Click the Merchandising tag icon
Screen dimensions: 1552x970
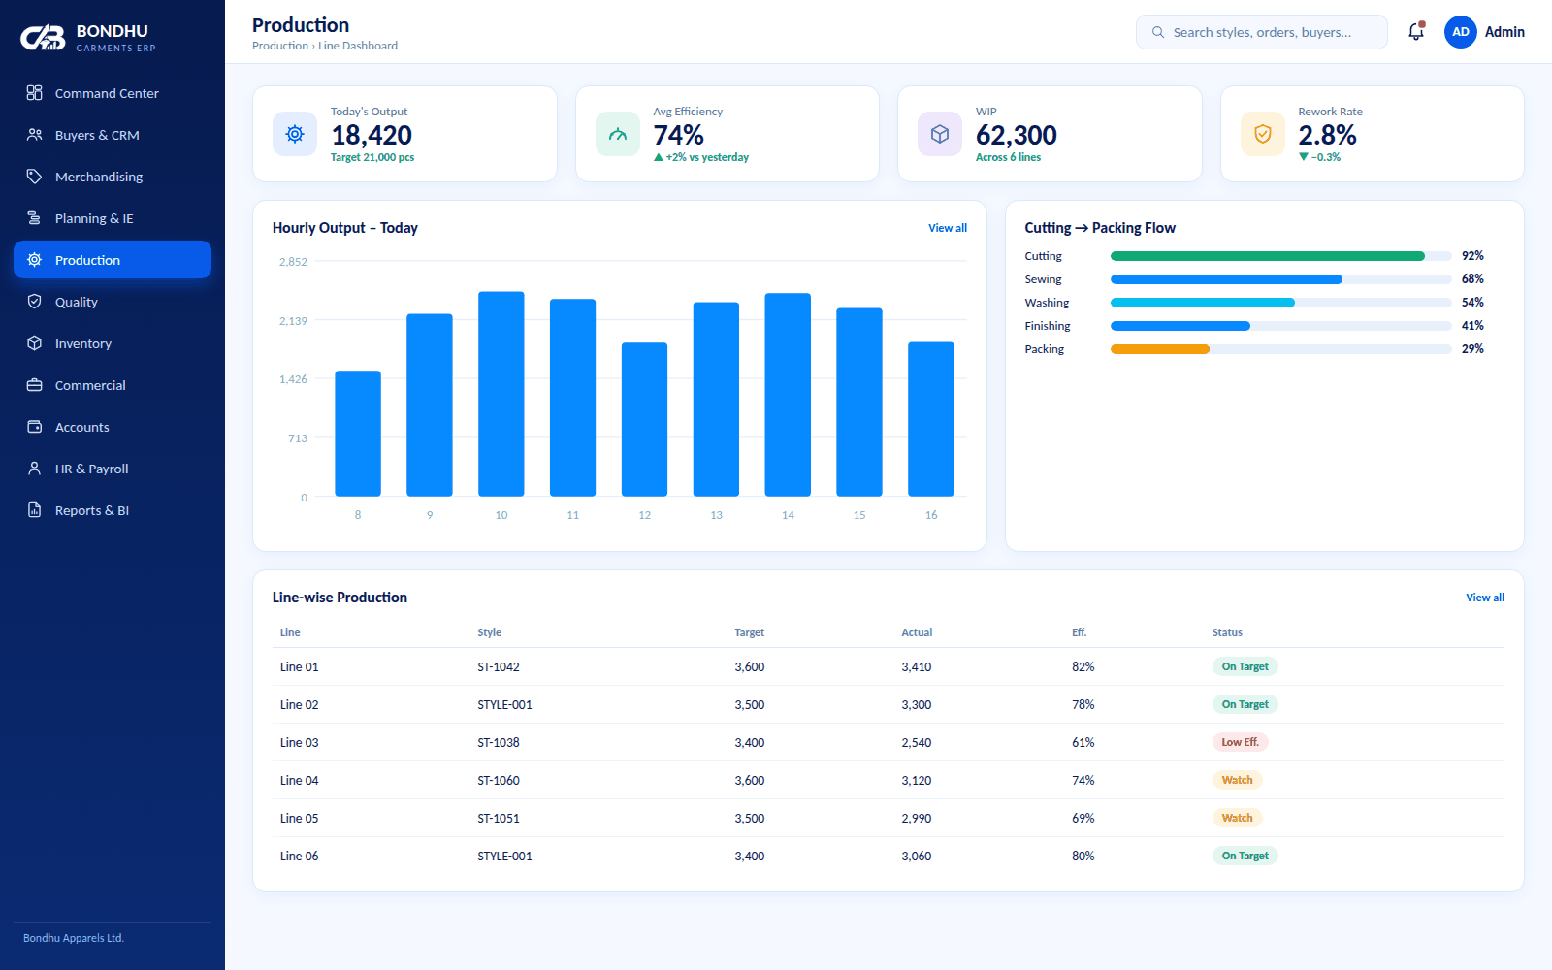pyautogui.click(x=34, y=177)
